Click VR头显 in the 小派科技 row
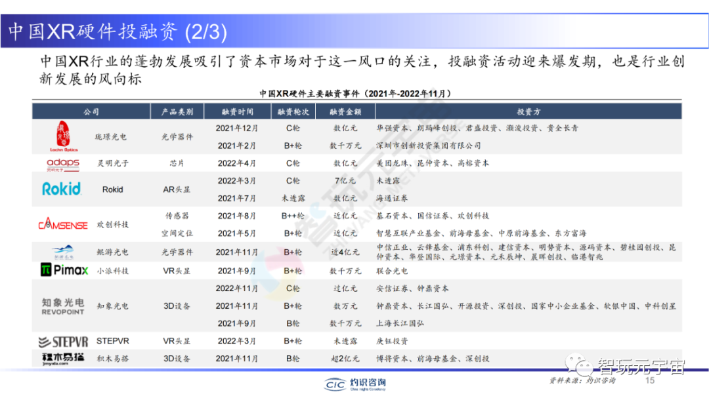This screenshot has height=398, width=709. 177,271
